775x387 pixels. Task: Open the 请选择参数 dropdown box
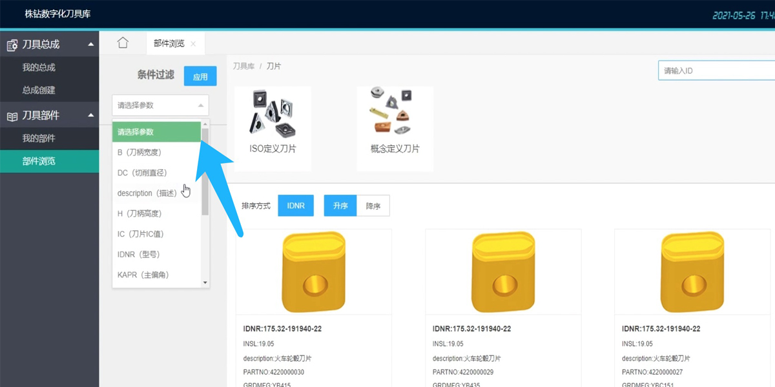[160, 105]
